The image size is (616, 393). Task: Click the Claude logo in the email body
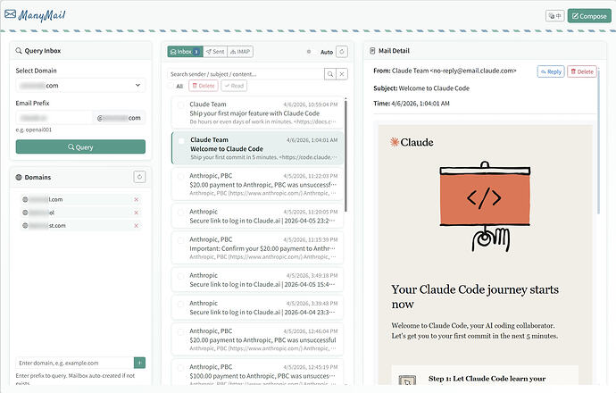click(412, 142)
